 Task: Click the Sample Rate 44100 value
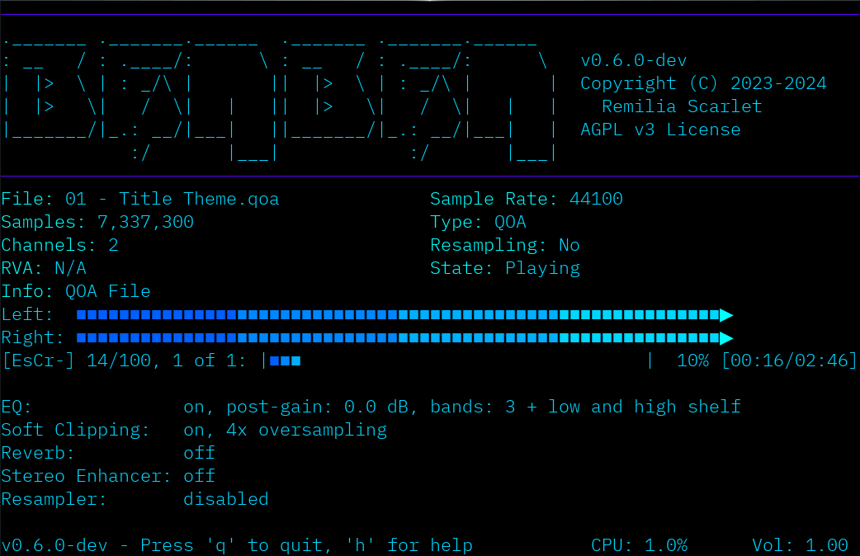coord(596,199)
